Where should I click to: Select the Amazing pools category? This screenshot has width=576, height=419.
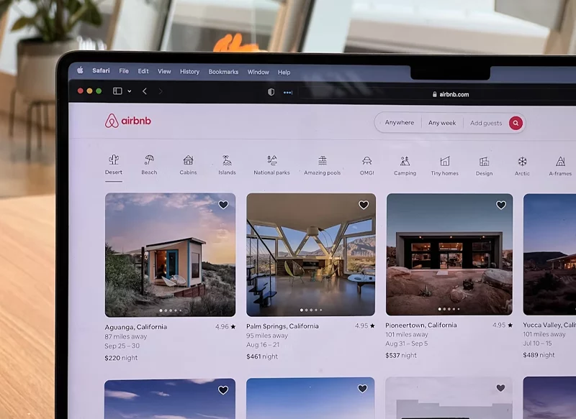point(322,160)
